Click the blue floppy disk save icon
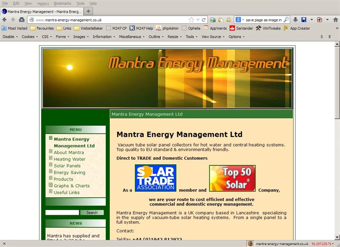Screen dimensions: 340x247 (x=304, y=20)
